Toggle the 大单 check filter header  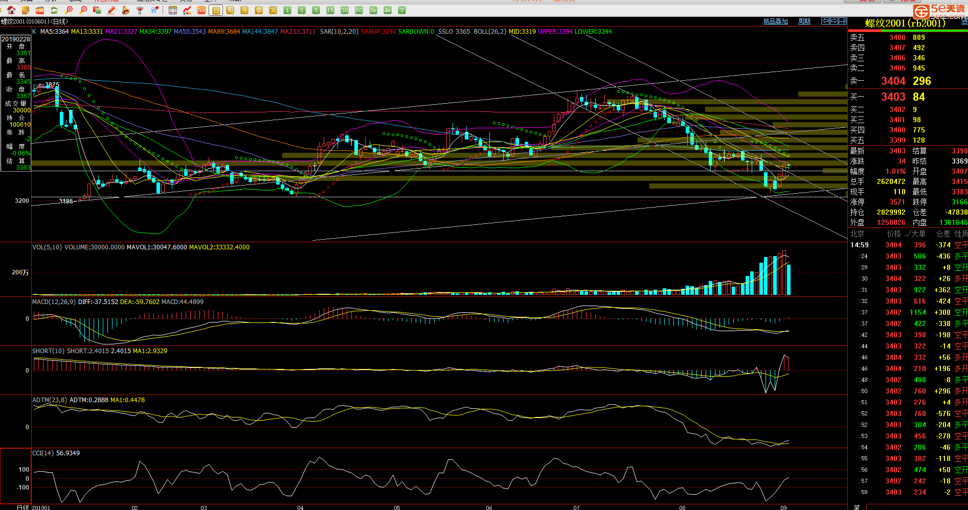915,234
